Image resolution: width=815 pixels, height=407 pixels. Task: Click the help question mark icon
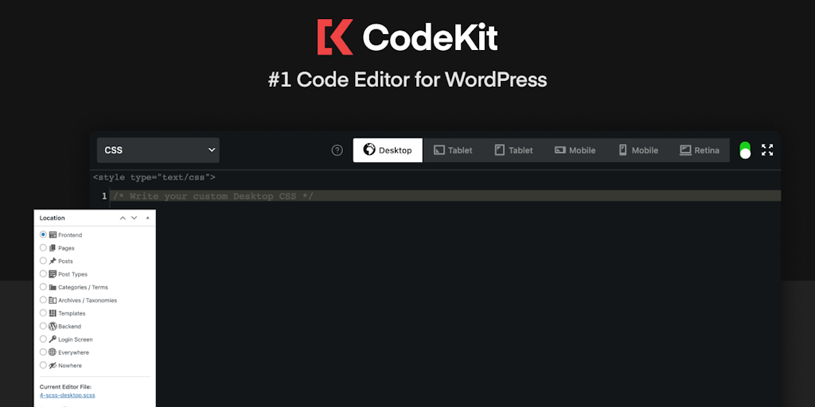tap(337, 150)
